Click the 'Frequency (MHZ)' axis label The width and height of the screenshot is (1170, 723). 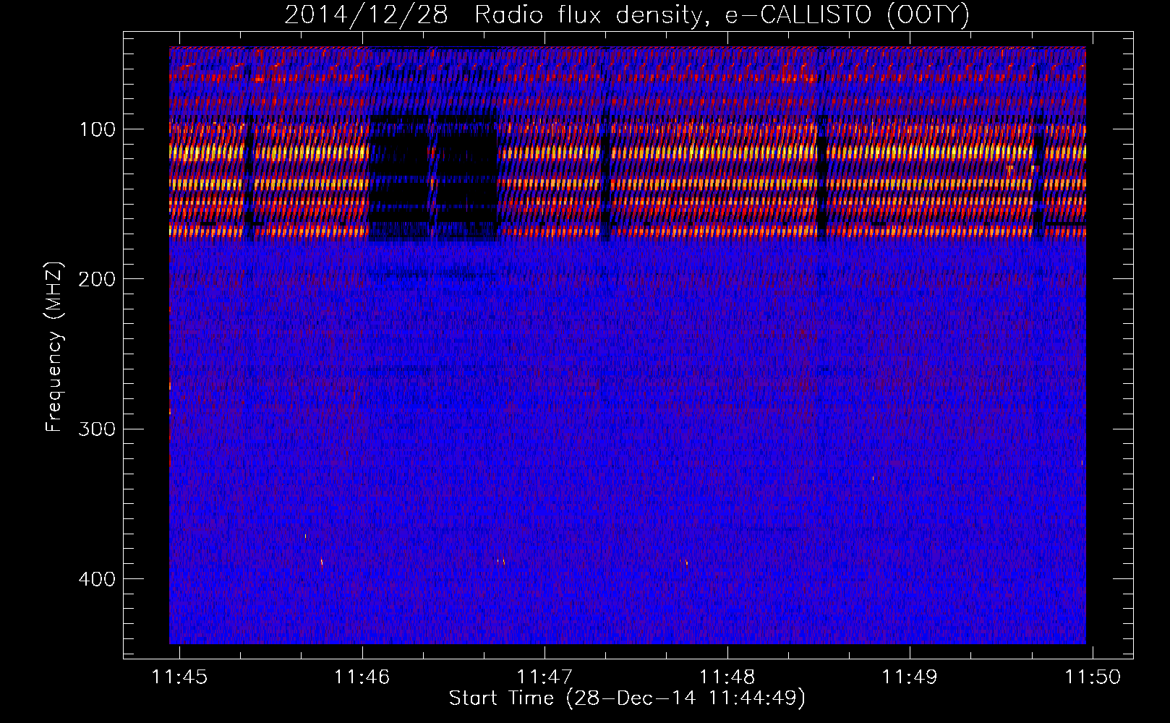pyautogui.click(x=54, y=346)
